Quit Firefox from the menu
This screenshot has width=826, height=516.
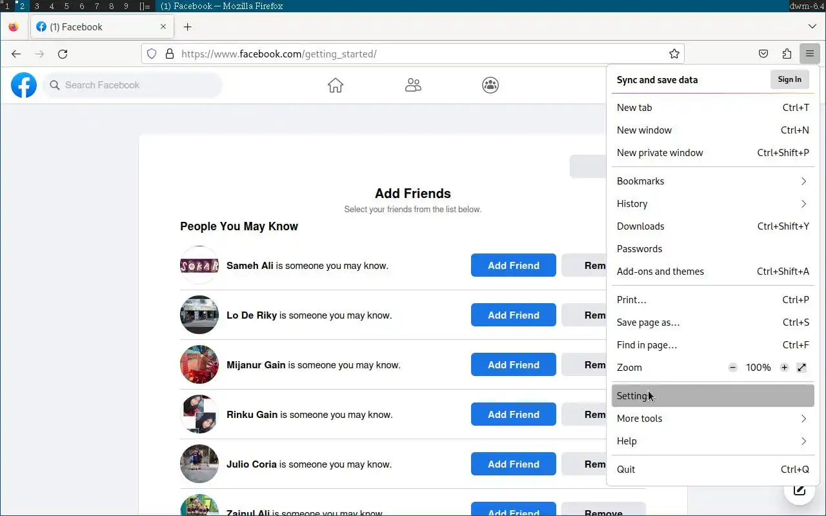(712, 470)
